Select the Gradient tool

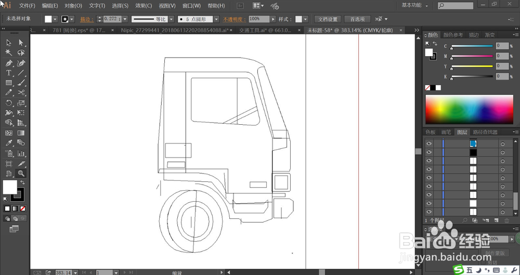pos(21,133)
